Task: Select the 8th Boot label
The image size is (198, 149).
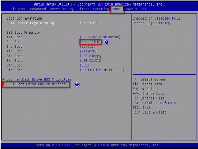Action: point(14,70)
